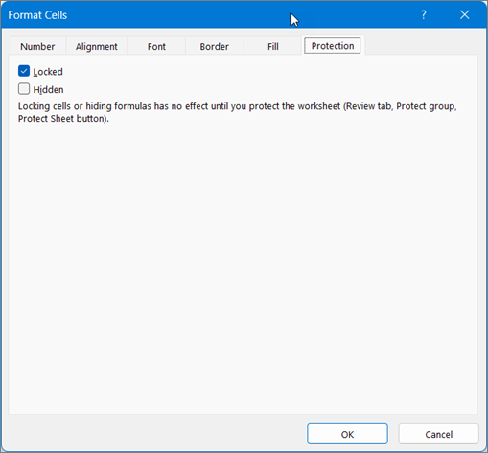Uncheck the Locked checkbox box
Viewport: 488px width, 453px height.
(x=24, y=71)
